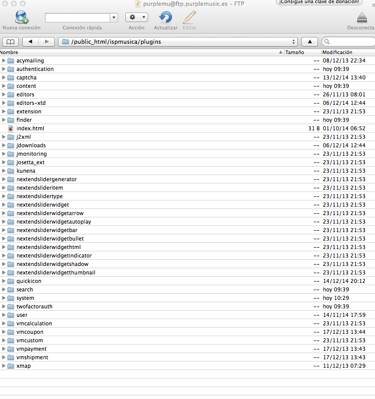Expand the kunena folder
The image size is (375, 399).
4,171
